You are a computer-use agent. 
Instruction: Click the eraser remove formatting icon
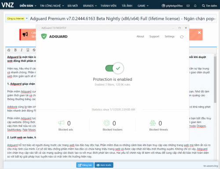tap(9, 50)
